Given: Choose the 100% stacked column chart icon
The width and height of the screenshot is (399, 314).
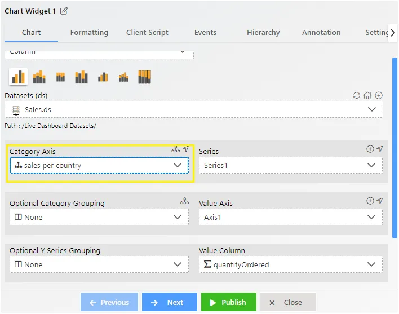Looking at the screenshot, I should click(x=144, y=77).
